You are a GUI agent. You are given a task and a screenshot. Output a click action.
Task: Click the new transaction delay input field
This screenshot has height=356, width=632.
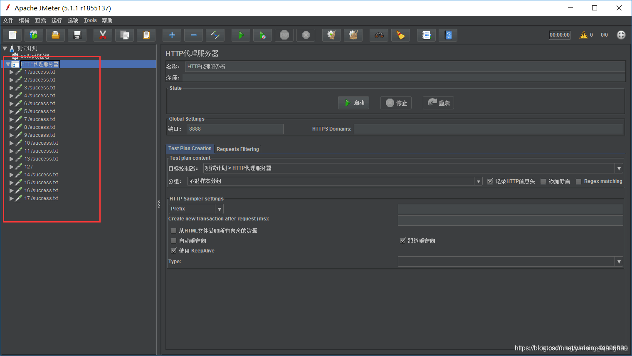point(511,220)
